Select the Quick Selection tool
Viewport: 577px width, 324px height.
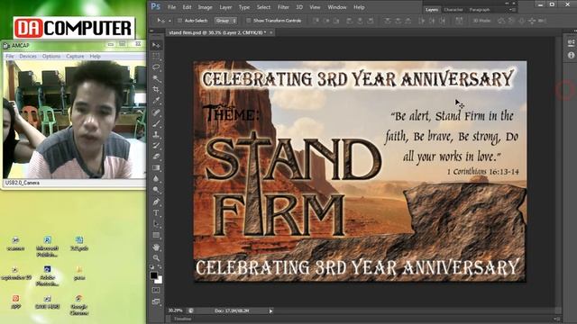click(156, 78)
